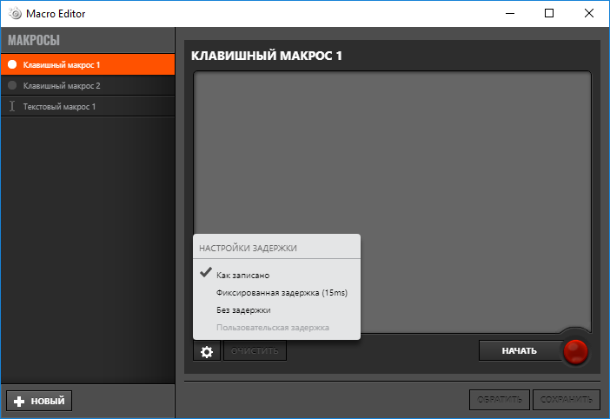Click the НАСТРОЙКИ ЗАДЕРЖКИ popup header
Image resolution: width=610 pixels, height=419 pixels.
(248, 249)
